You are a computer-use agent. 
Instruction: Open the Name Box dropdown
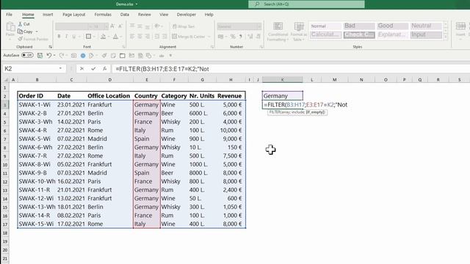pyautogui.click(x=60, y=68)
